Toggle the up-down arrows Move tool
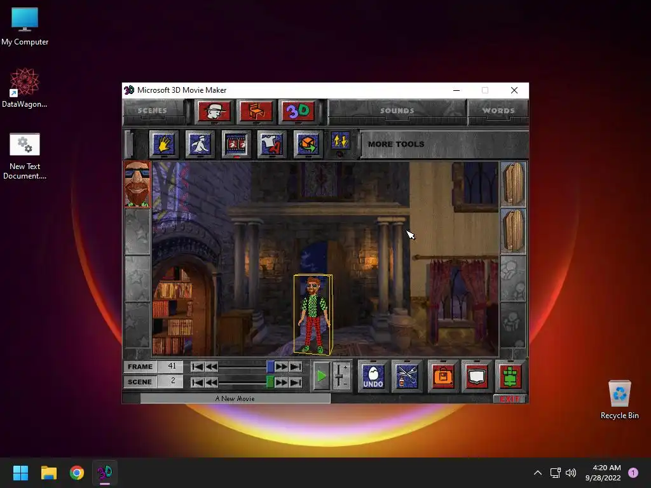 tap(341, 141)
